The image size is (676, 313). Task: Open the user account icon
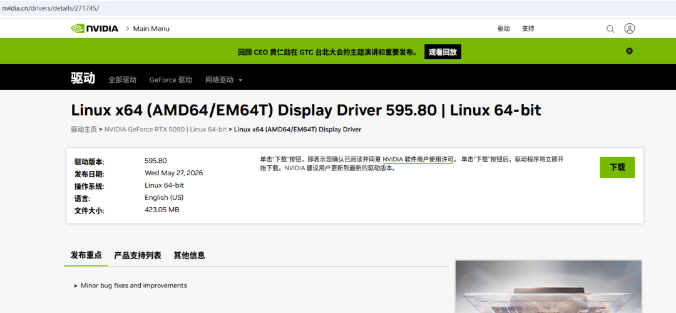coord(630,28)
